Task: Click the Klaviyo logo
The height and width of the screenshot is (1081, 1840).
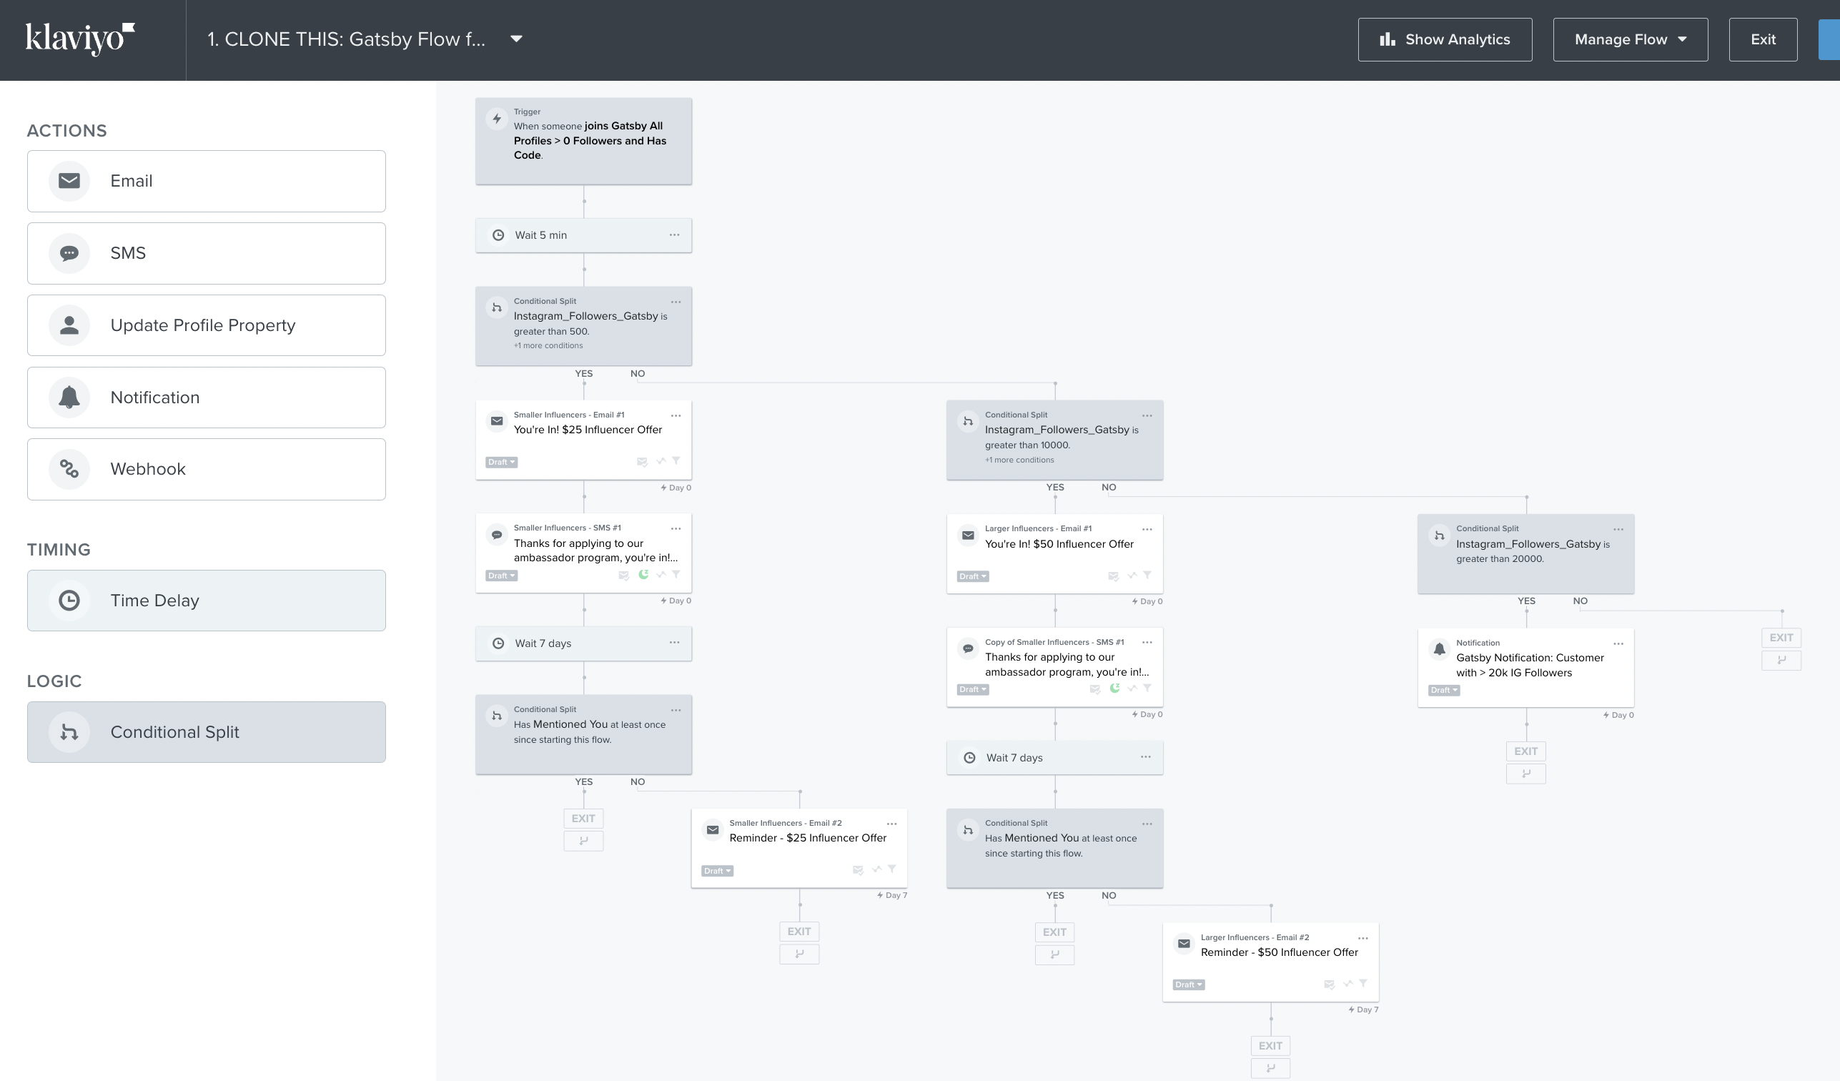Action: 80,39
